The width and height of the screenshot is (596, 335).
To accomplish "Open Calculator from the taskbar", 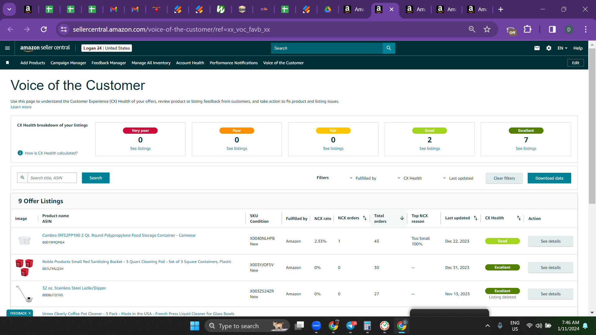I will [x=368, y=326].
